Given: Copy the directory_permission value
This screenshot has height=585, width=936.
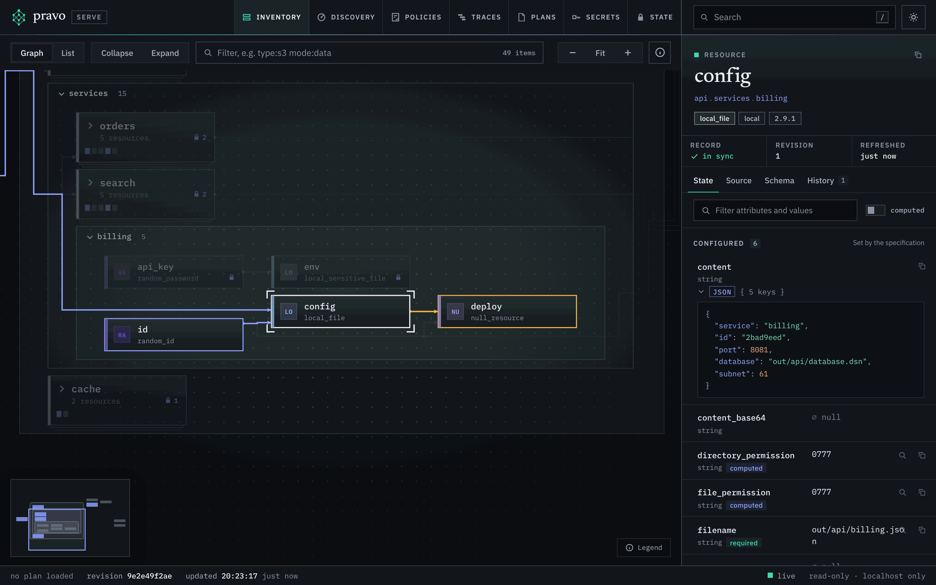Looking at the screenshot, I should [922, 455].
